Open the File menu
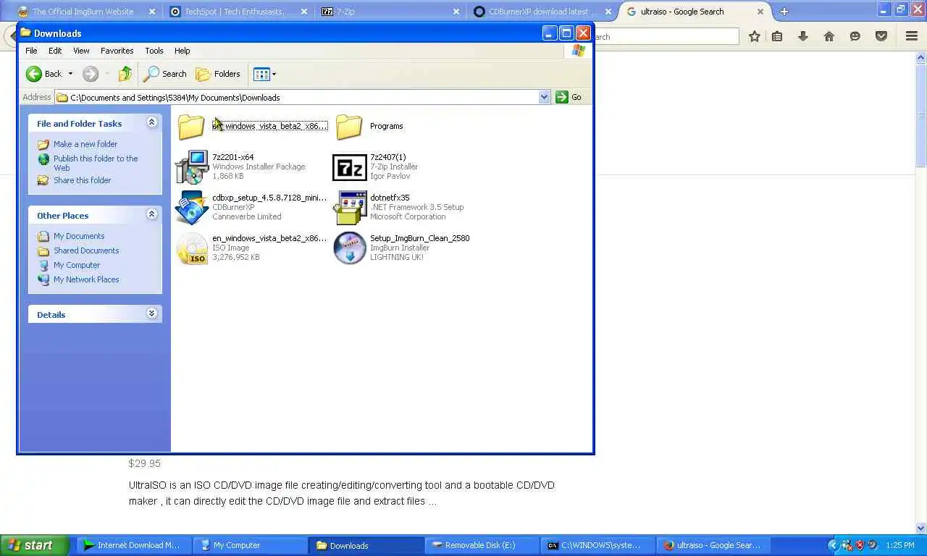Screen dimensions: 927x556 click(x=31, y=51)
